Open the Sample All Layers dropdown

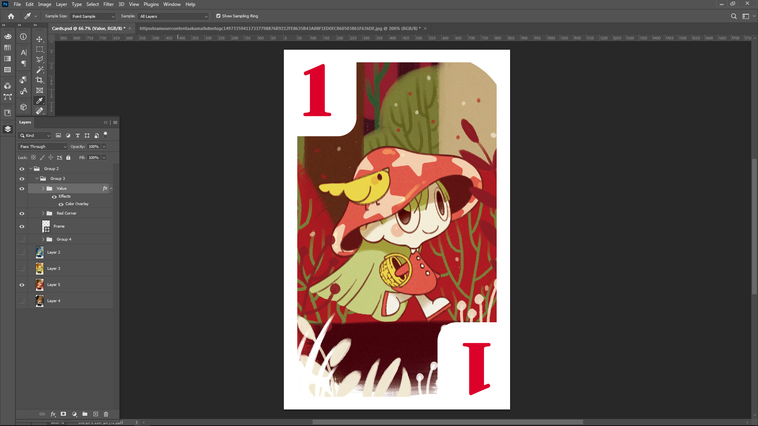(x=173, y=16)
